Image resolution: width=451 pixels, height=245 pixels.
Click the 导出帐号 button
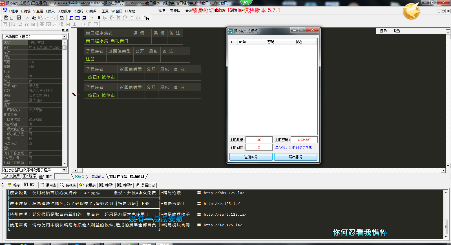click(x=295, y=157)
